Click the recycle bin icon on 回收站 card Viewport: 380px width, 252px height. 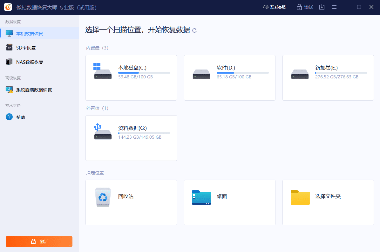[x=103, y=197]
